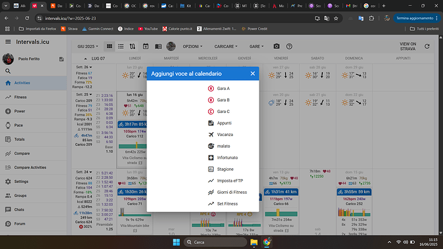This screenshot has width=443, height=249.
Task: Expand Sett. 25 week dropdown
Action: coord(84,94)
